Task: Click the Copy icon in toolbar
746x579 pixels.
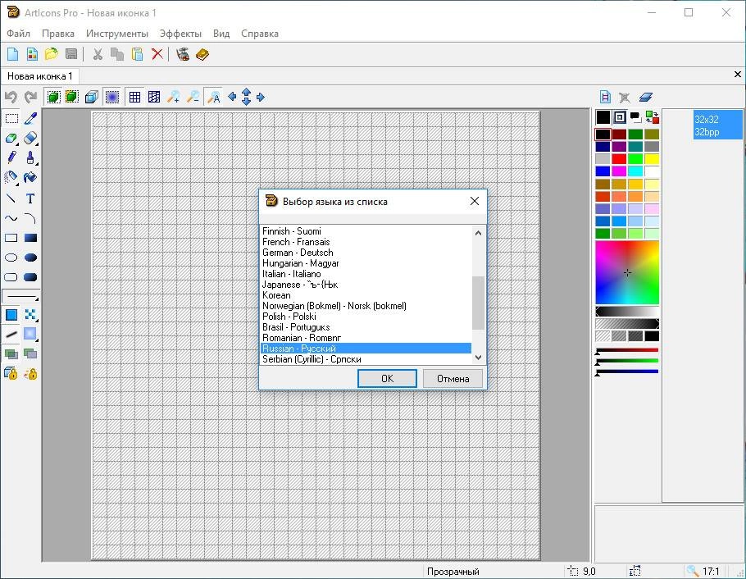Action: click(x=117, y=54)
